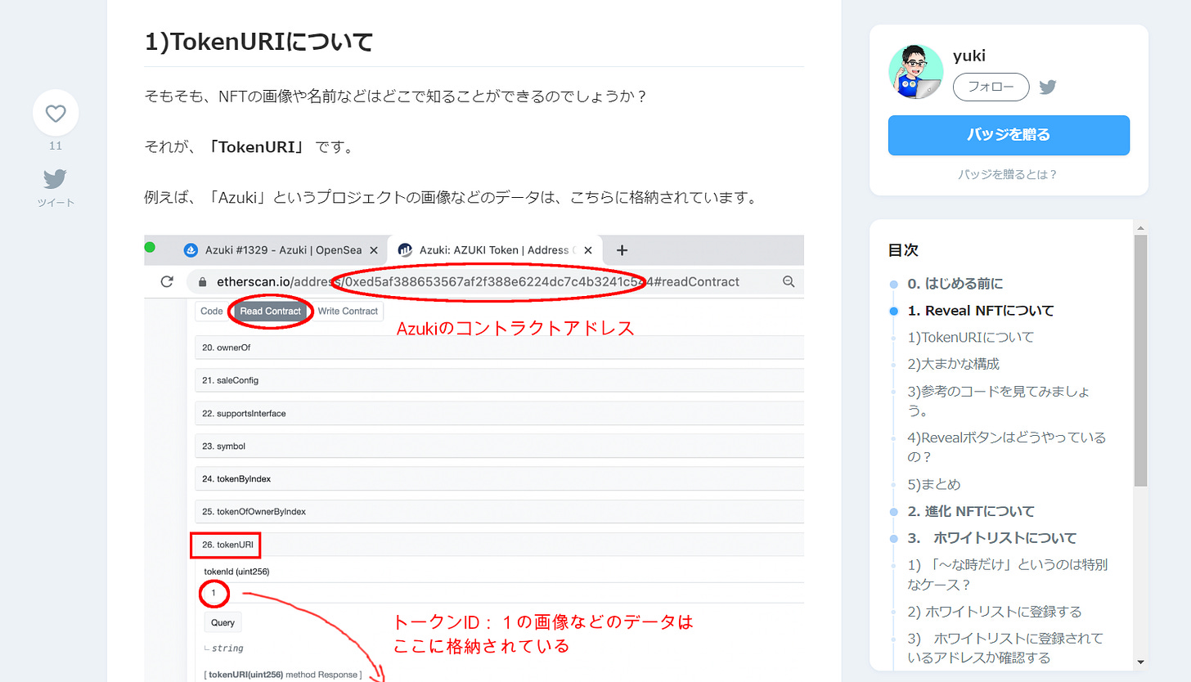Screen dimensions: 1191x682
Task: Click the Code tab in screenshot
Action: tap(211, 311)
